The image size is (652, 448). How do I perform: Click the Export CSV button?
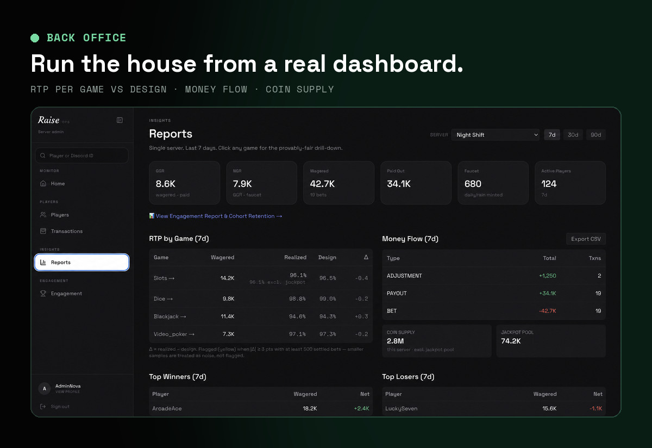point(586,239)
